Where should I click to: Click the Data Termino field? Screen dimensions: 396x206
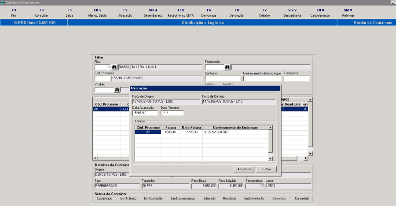(x=172, y=113)
